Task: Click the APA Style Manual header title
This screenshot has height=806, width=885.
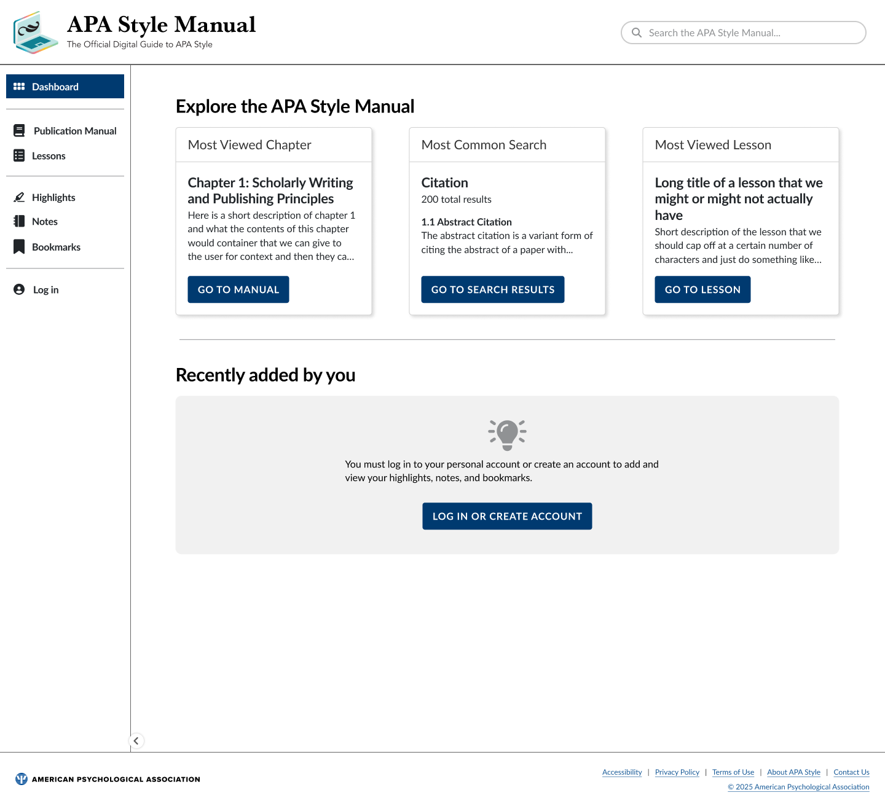Action: coord(162,25)
